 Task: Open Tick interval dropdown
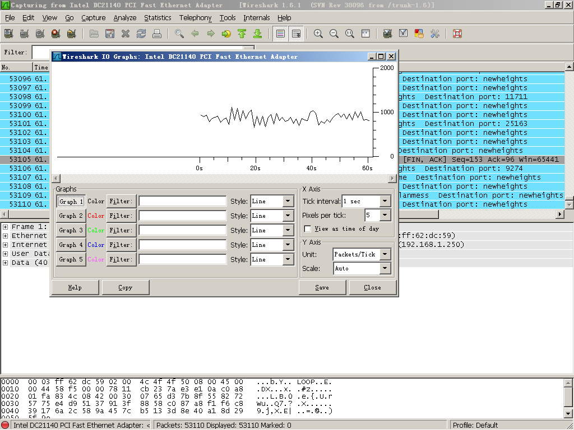[385, 202]
